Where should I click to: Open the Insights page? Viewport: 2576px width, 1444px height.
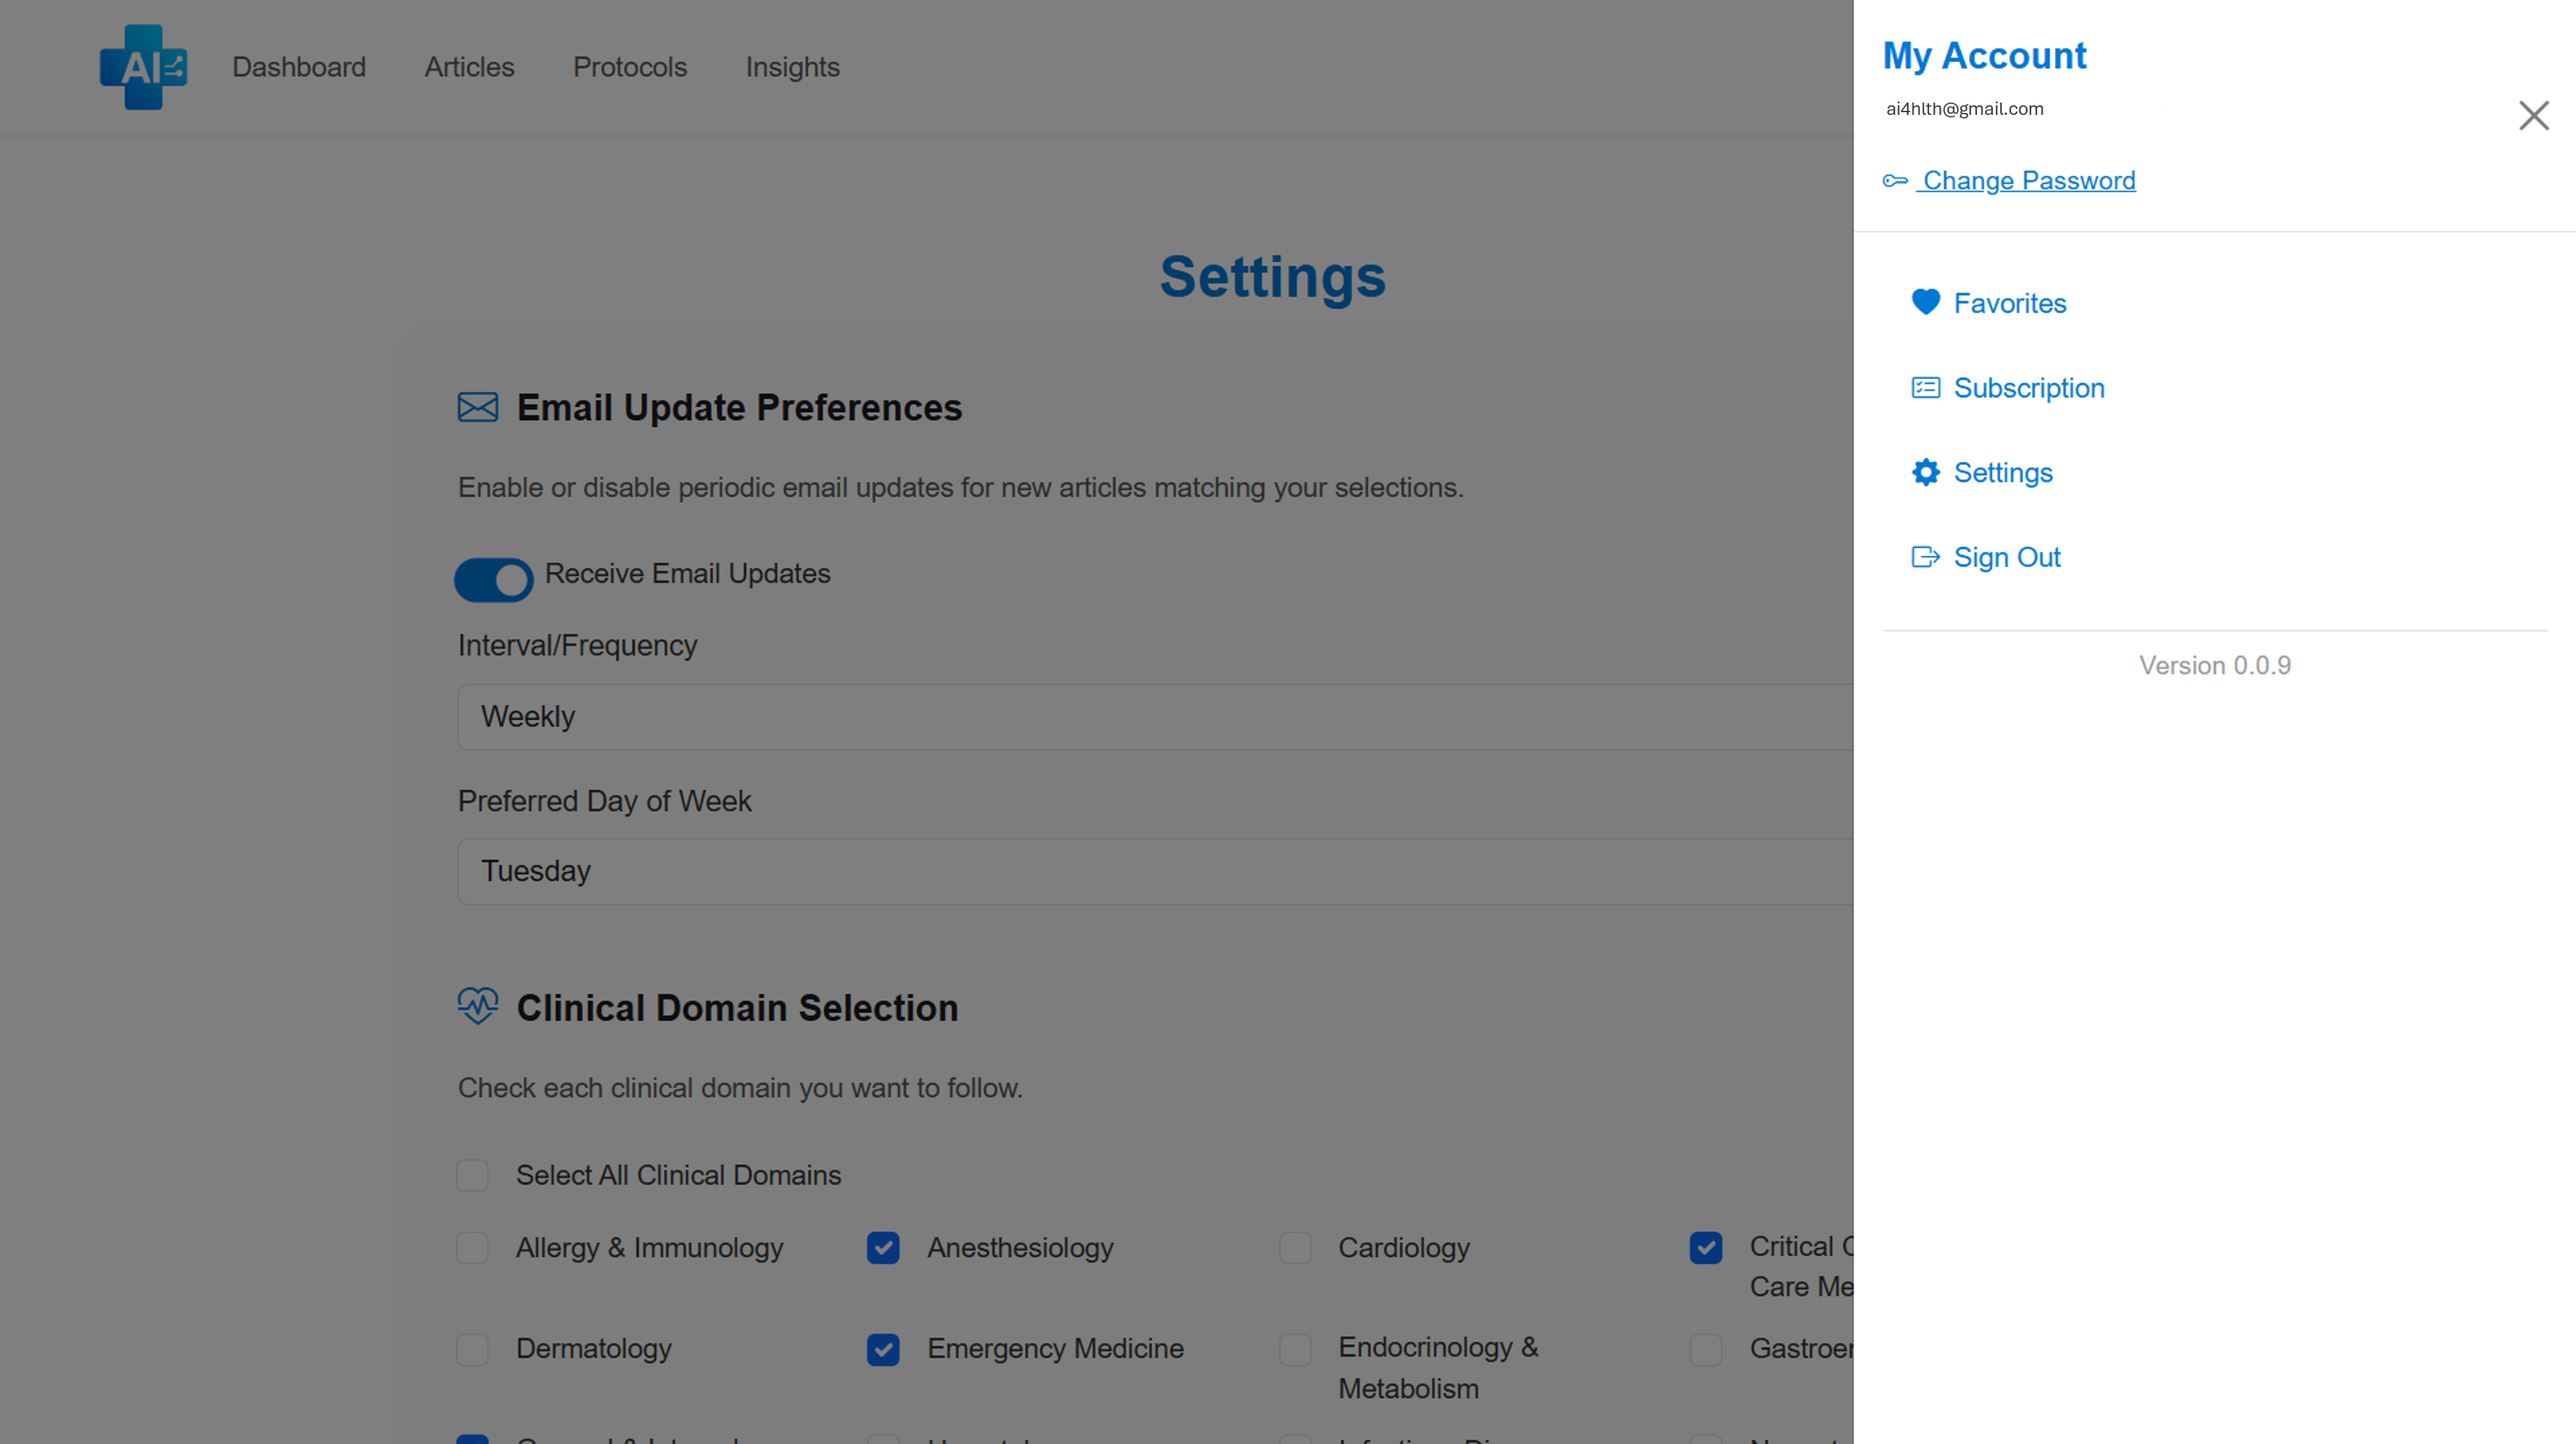point(792,67)
